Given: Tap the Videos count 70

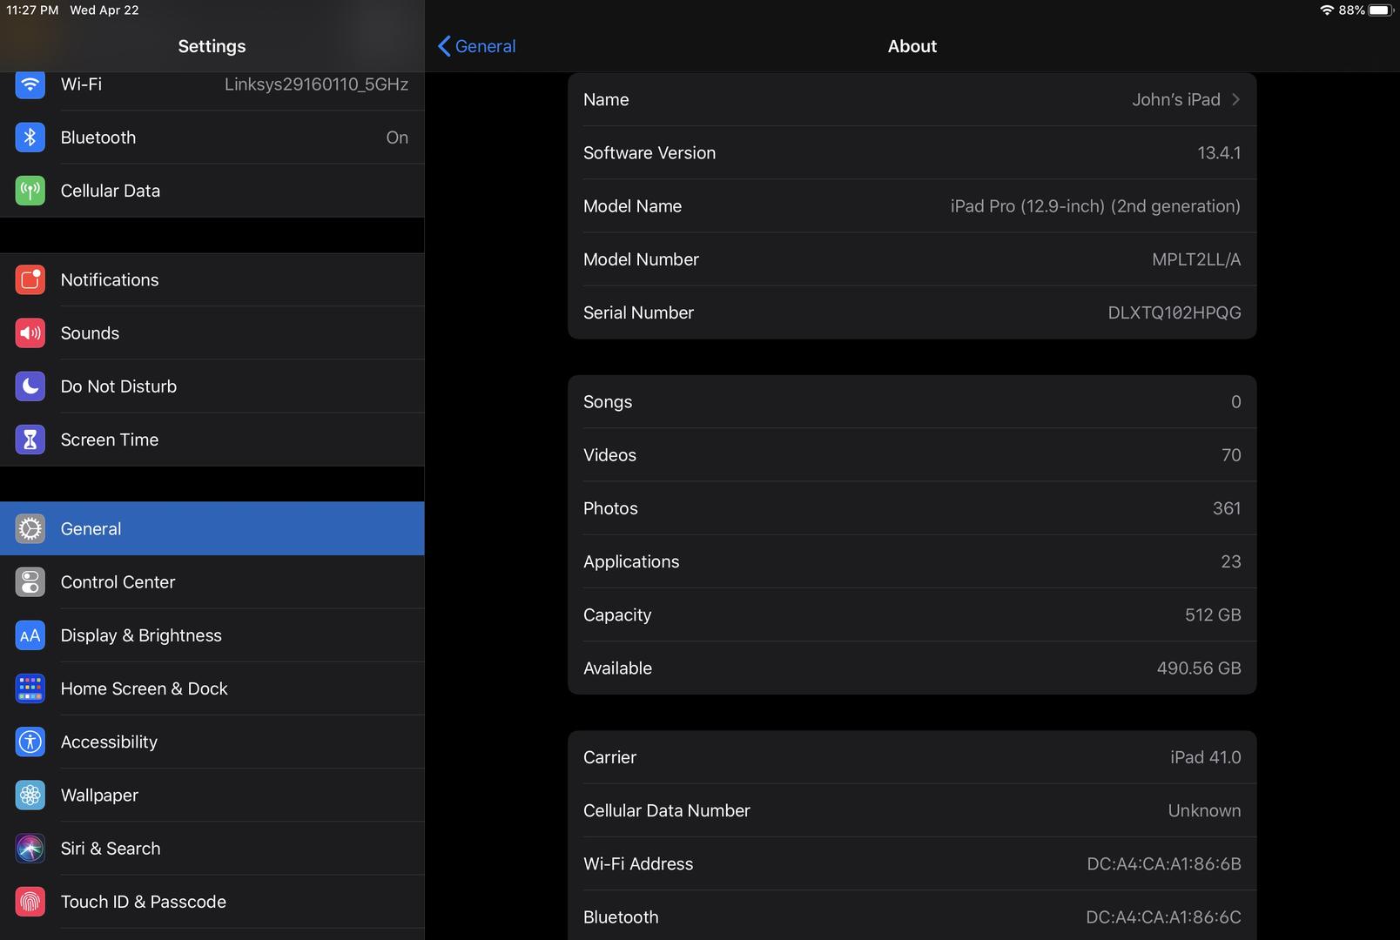Looking at the screenshot, I should click(1231, 455).
